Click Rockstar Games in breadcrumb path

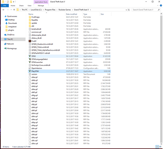tap(65, 10)
